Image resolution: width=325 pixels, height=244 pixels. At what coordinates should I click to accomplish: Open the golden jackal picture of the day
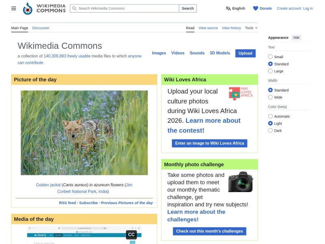[x=84, y=133]
